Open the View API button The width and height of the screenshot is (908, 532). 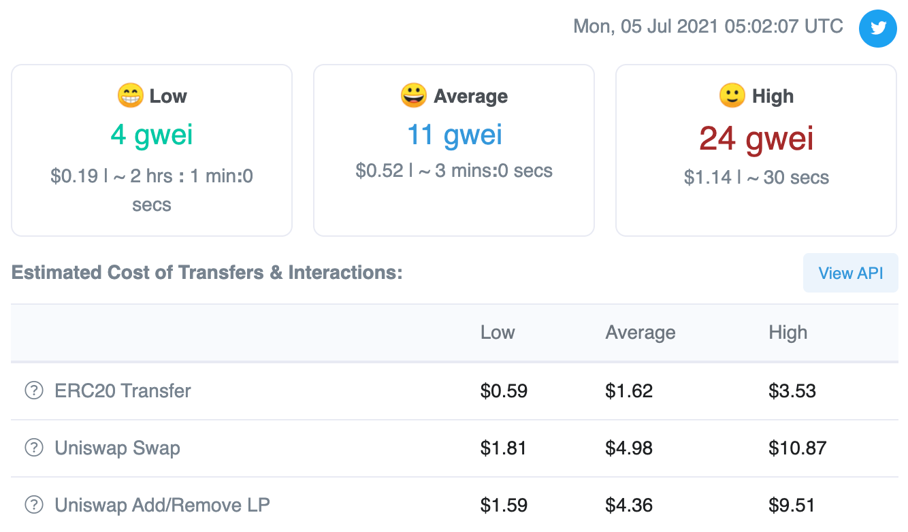(851, 273)
